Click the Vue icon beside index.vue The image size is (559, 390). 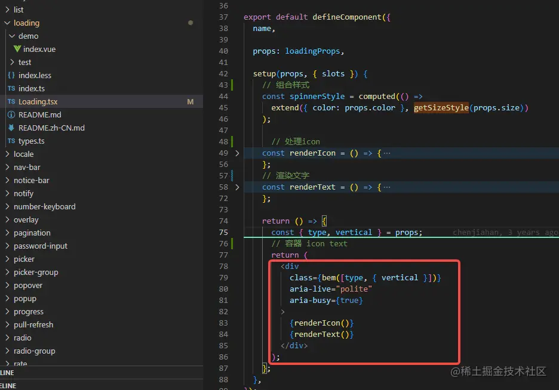click(x=17, y=49)
